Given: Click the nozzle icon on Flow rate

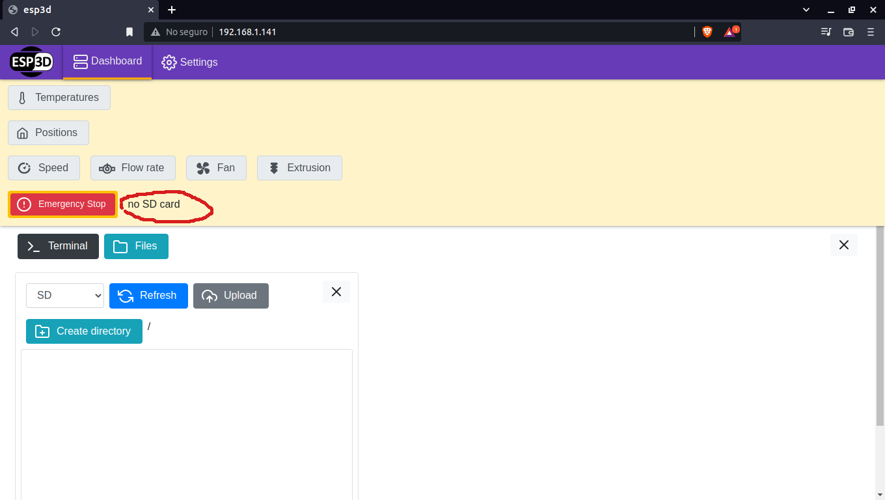Looking at the screenshot, I should coord(106,168).
